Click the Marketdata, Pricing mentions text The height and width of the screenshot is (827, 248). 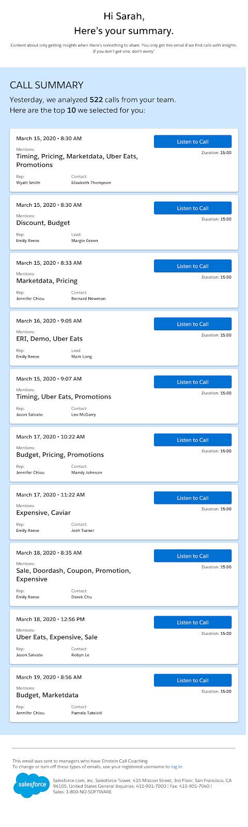(47, 281)
